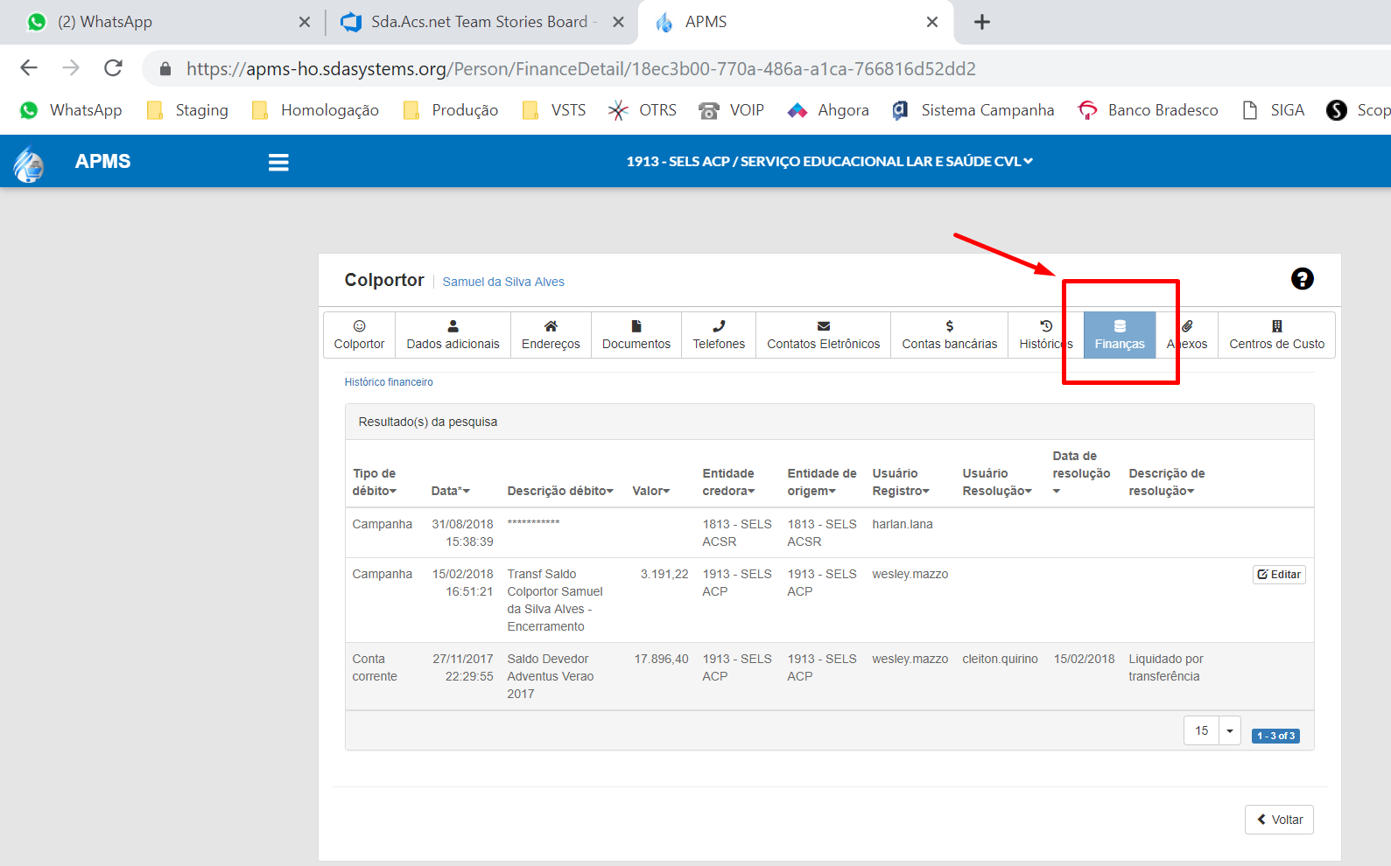The width and height of the screenshot is (1391, 866).
Task: Click the browser address bar URL
Action: 580,68
